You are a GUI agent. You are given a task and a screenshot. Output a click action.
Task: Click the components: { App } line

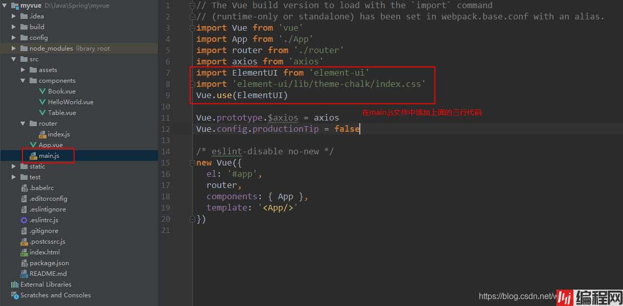click(257, 197)
